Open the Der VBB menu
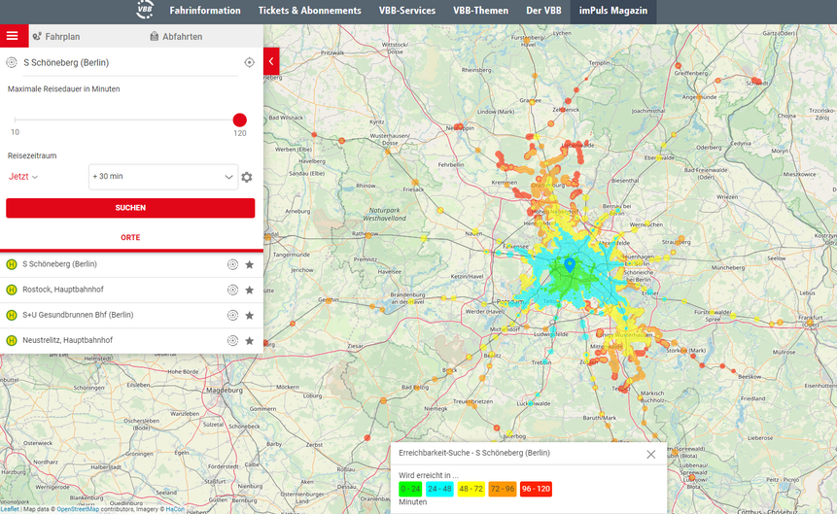 [x=544, y=11]
